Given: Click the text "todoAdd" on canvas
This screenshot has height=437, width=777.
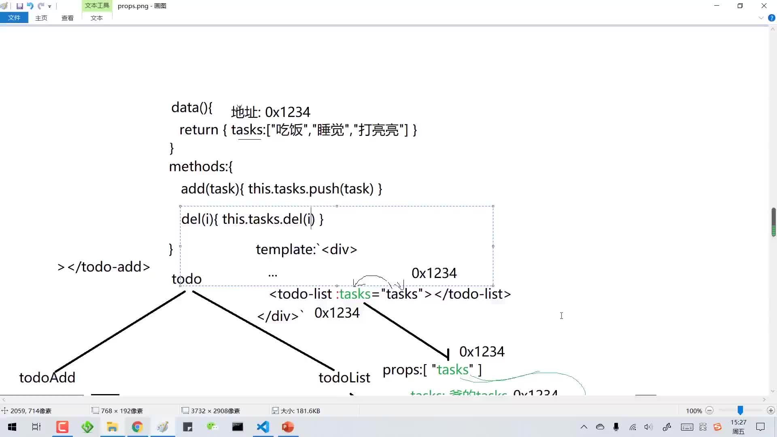Looking at the screenshot, I should [47, 377].
